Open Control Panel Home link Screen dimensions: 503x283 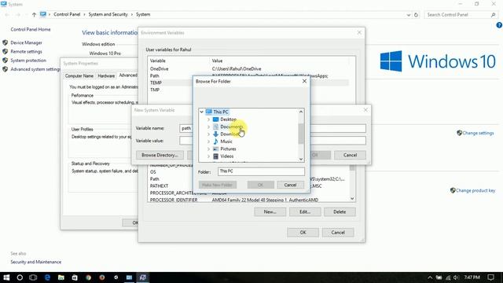(x=31, y=29)
